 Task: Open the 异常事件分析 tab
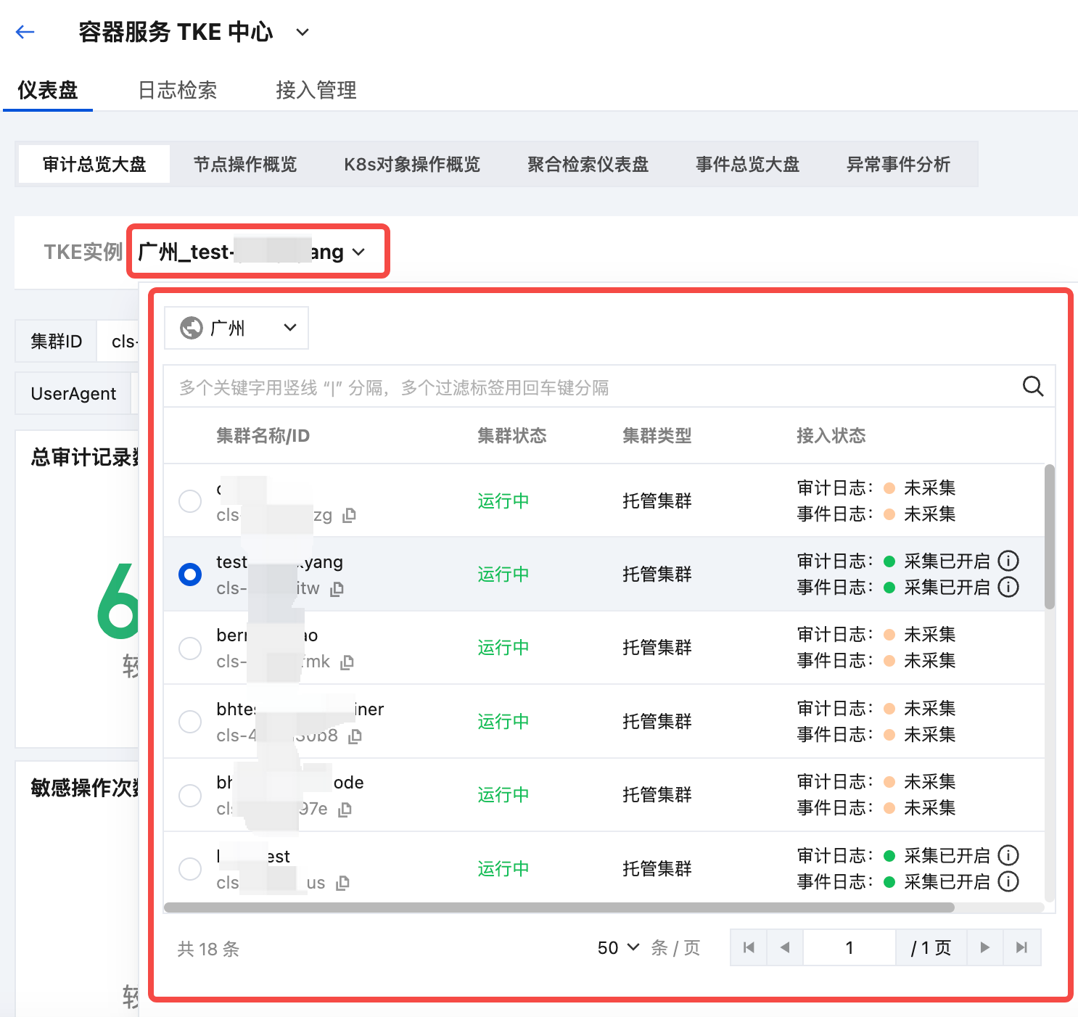click(x=899, y=164)
